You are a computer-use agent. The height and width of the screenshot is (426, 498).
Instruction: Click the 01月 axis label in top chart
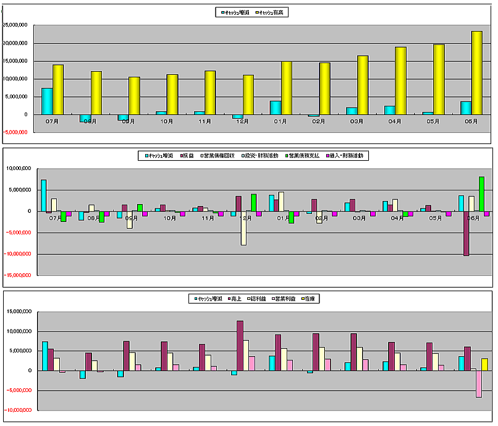(280, 122)
